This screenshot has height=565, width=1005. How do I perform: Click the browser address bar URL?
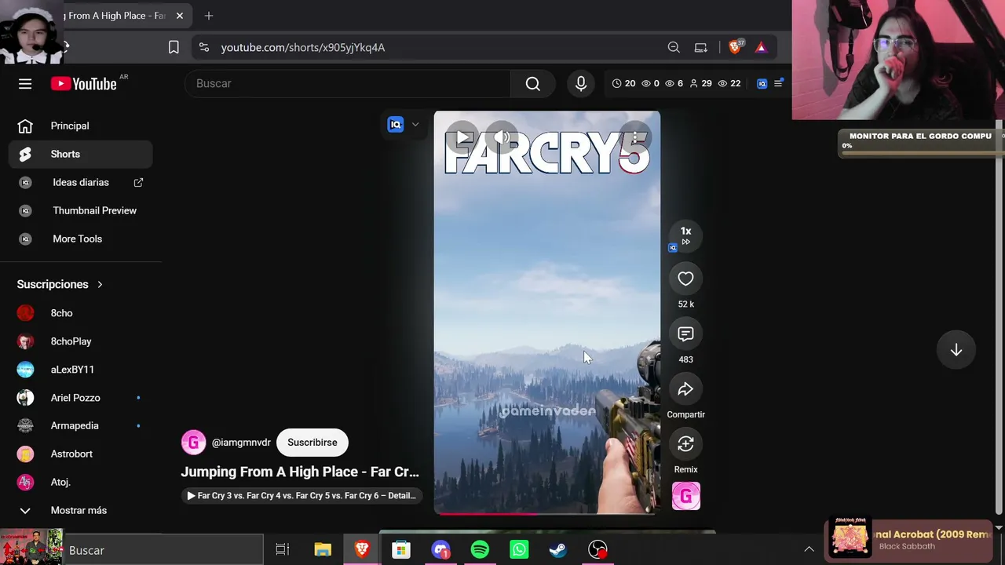(x=303, y=47)
